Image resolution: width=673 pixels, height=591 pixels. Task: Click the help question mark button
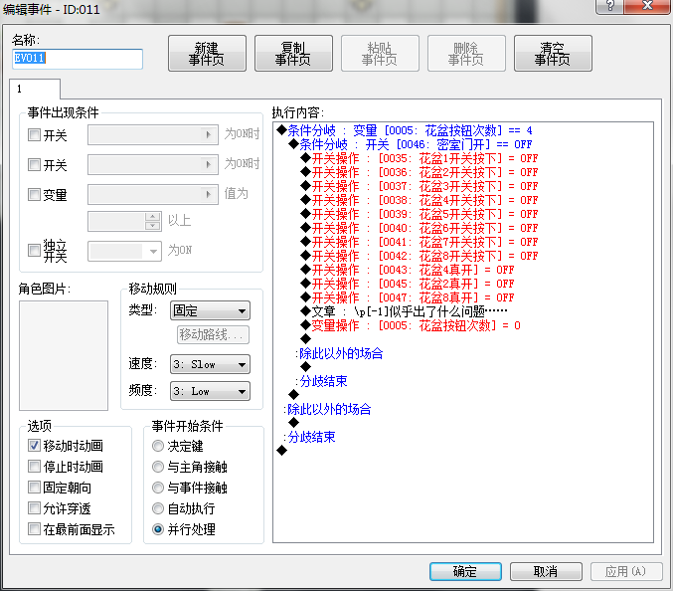[610, 6]
